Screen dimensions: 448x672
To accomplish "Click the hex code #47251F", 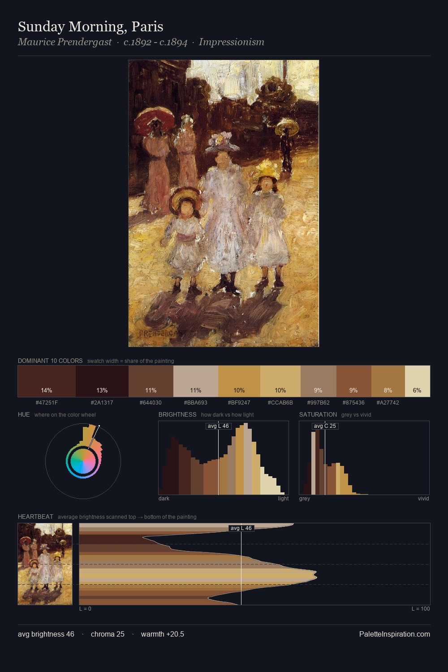I will pyautogui.click(x=47, y=403).
